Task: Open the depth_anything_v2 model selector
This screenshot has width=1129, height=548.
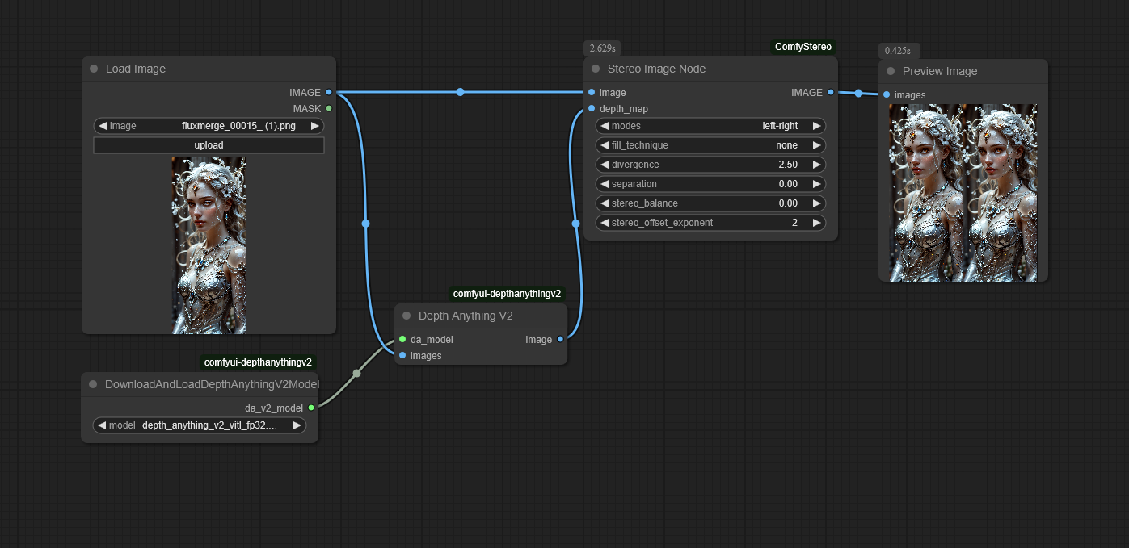Action: [200, 425]
